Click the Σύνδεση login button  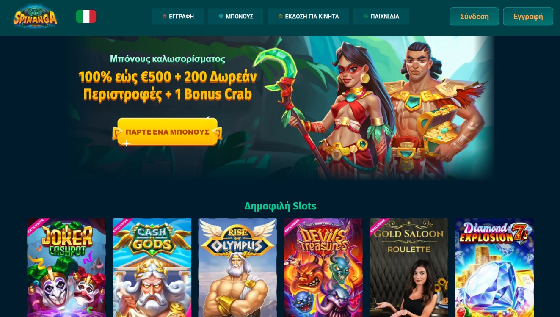[474, 17]
